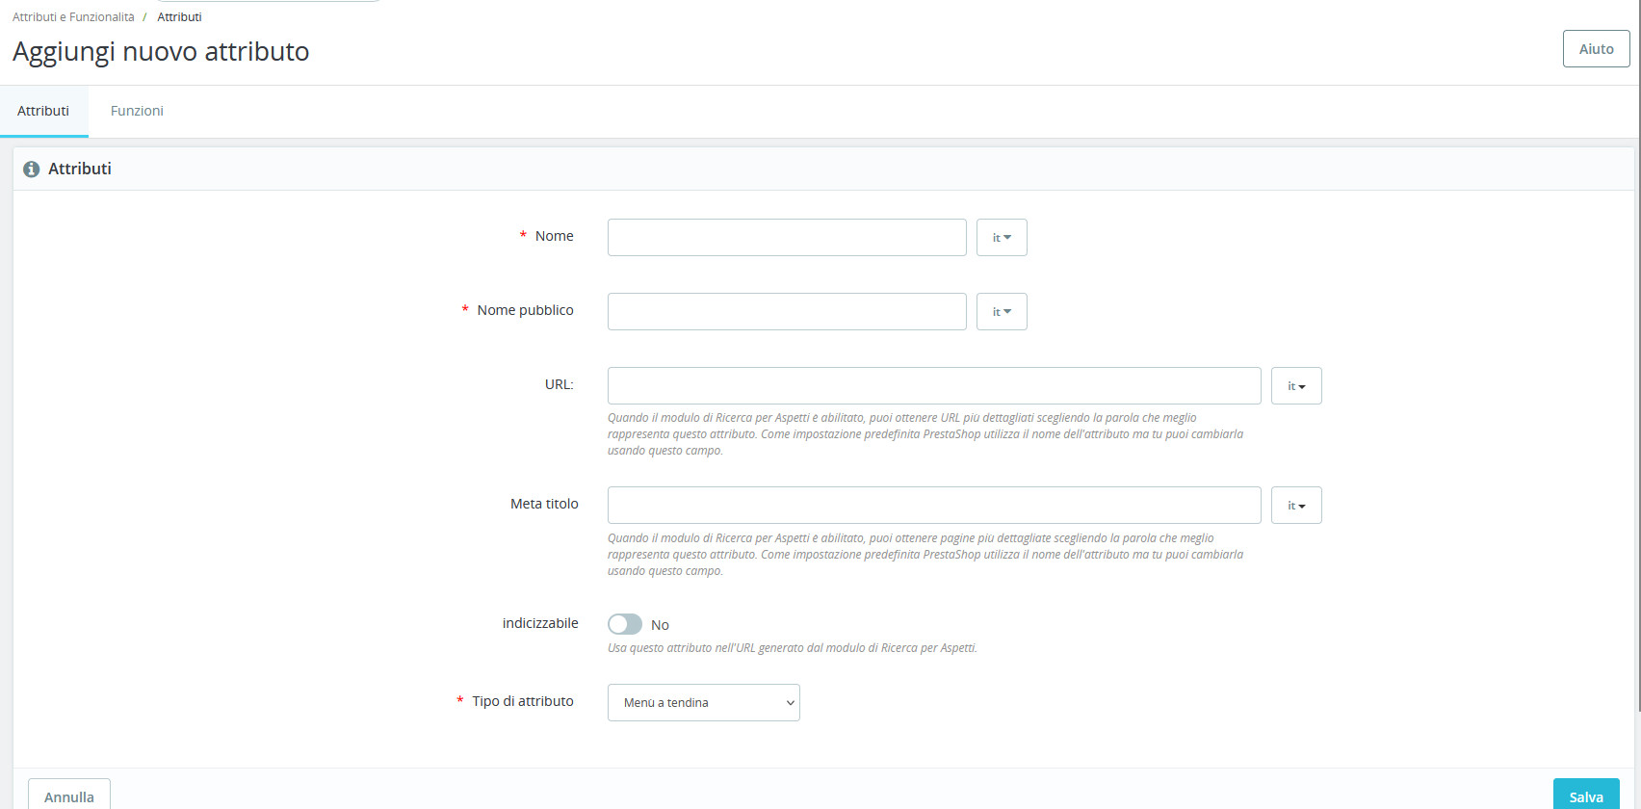Image resolution: width=1641 pixels, height=809 pixels.
Task: Click the 'Aggiungi nuovo attributo' page title
Action: pos(161,52)
